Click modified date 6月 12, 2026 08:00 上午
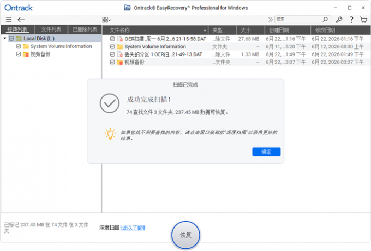The width and height of the screenshot is (371, 251). [338, 47]
